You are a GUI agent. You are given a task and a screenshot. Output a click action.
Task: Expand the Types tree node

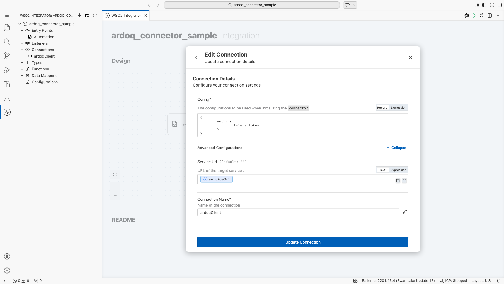coord(22,62)
